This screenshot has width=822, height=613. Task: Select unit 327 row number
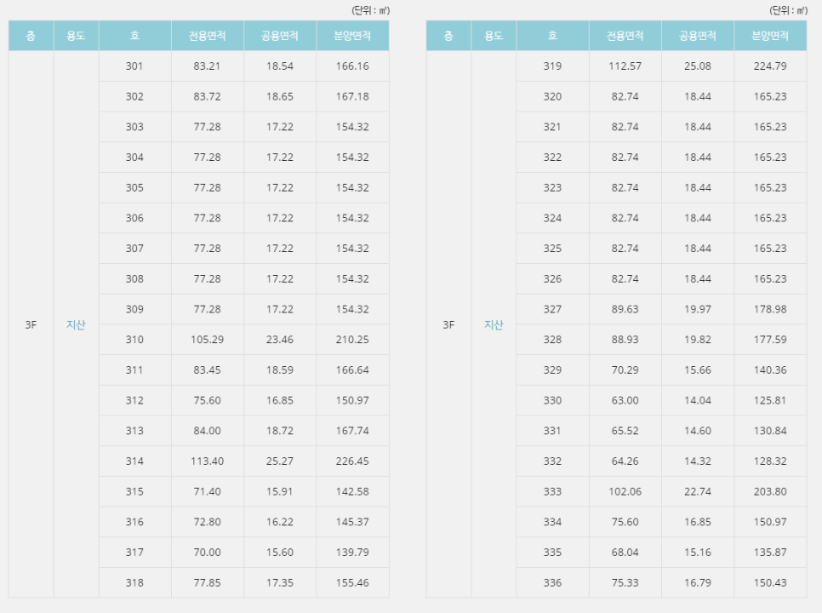[x=552, y=309]
